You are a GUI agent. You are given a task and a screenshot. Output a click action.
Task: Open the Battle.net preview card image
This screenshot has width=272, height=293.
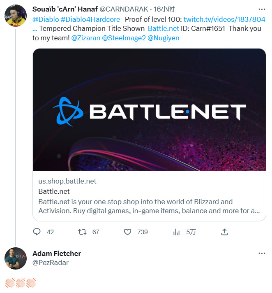[149, 110]
